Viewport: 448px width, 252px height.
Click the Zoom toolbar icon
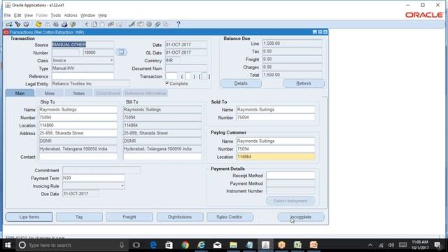click(140, 24)
